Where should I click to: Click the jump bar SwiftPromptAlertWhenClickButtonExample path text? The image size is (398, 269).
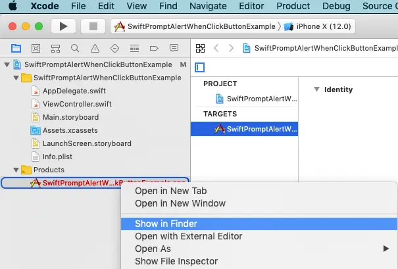click(x=326, y=48)
